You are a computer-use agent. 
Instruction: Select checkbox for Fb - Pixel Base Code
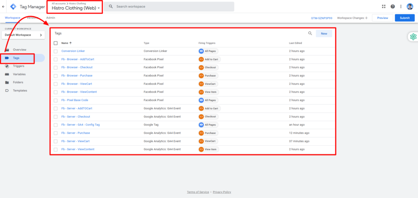pyautogui.click(x=56, y=100)
